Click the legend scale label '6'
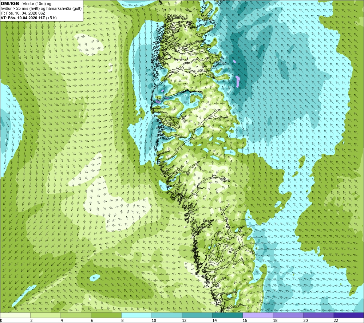Screen dimensions: 364x323 point(92,320)
